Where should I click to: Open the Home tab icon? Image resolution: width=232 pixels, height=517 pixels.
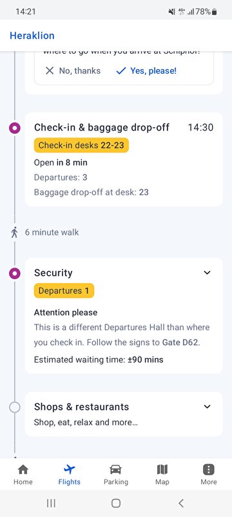[x=23, y=469]
